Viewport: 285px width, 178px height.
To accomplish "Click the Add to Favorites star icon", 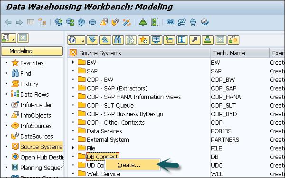I will 143,40.
